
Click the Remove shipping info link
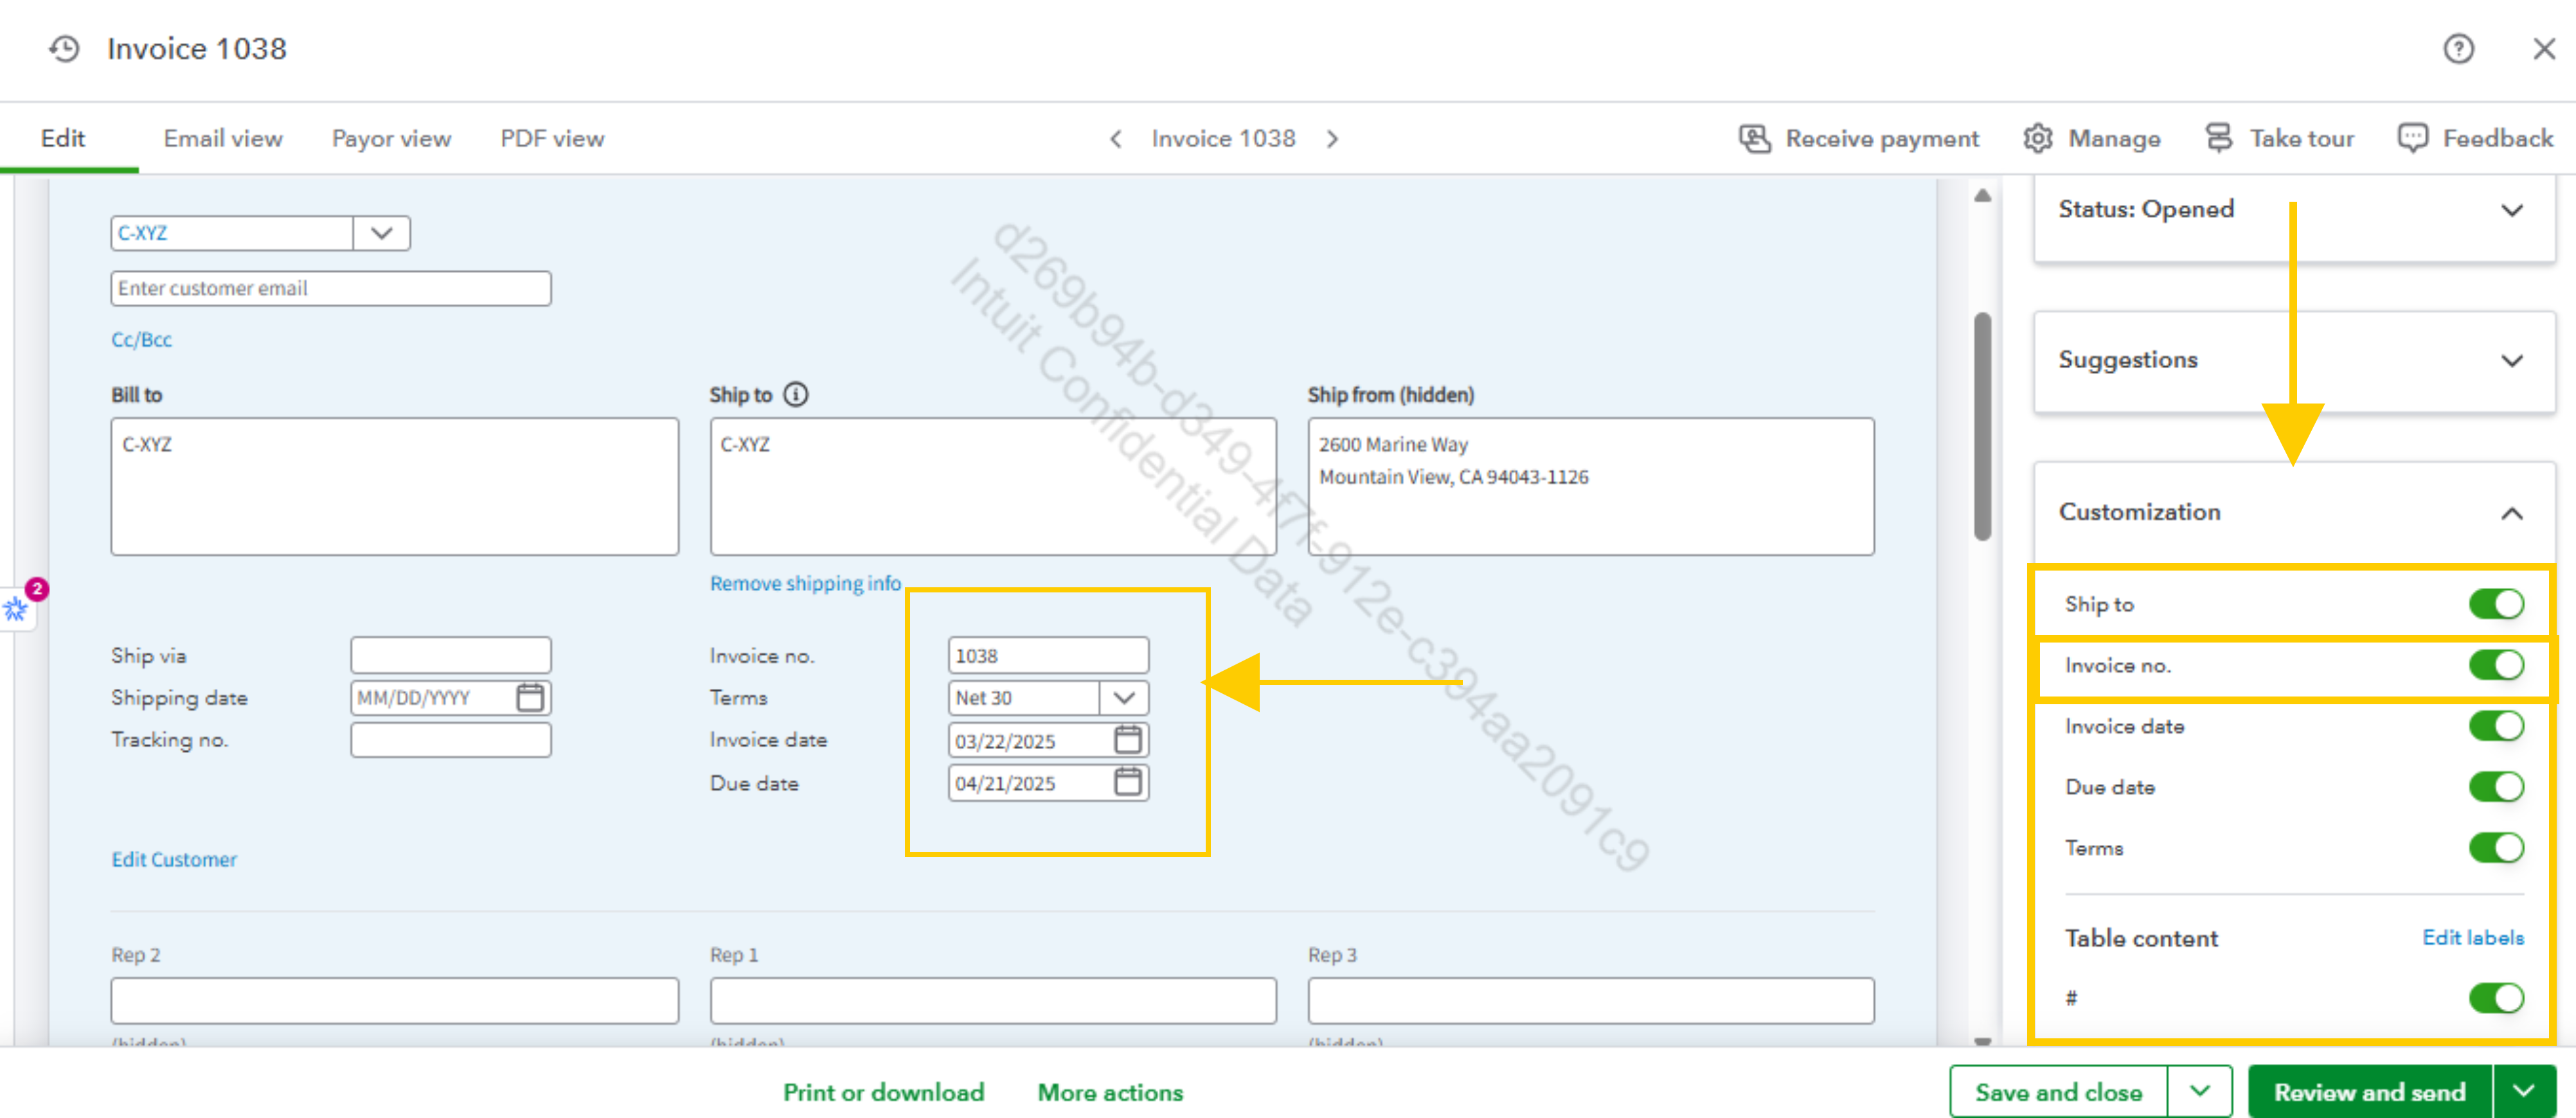805,583
